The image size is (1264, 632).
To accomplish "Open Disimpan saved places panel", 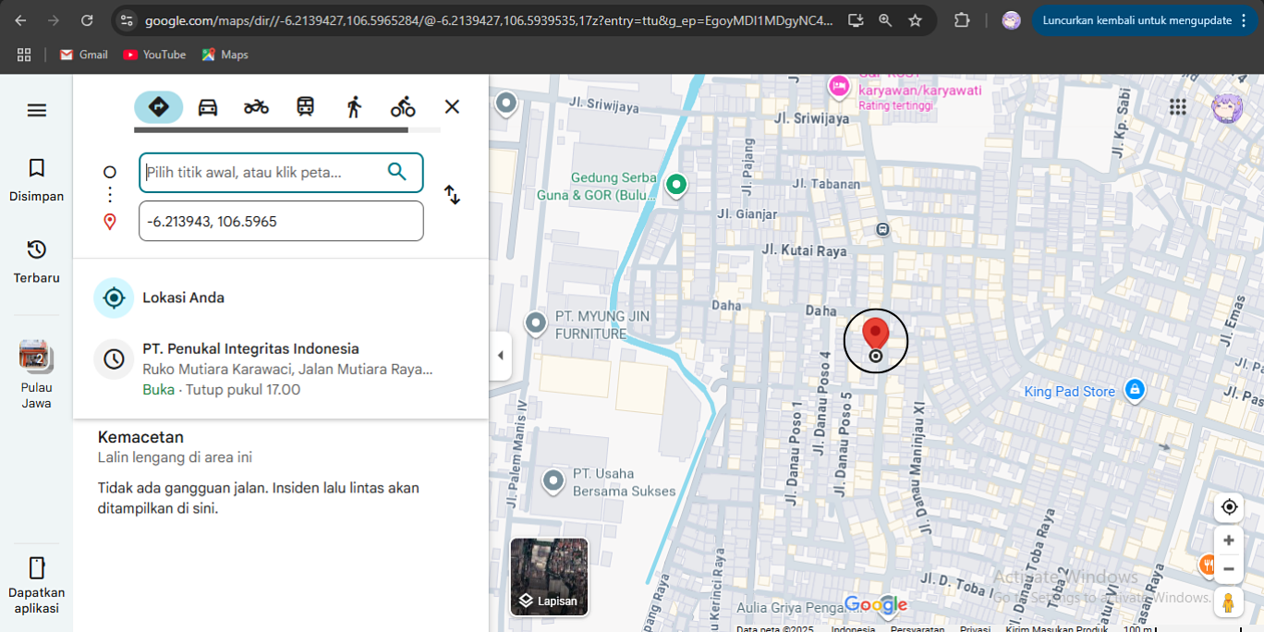I will click(36, 178).
